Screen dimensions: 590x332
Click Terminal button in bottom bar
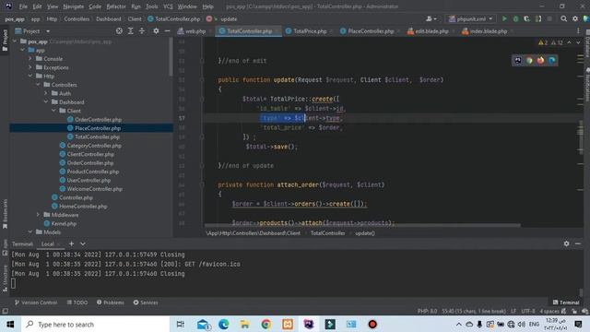point(566,302)
